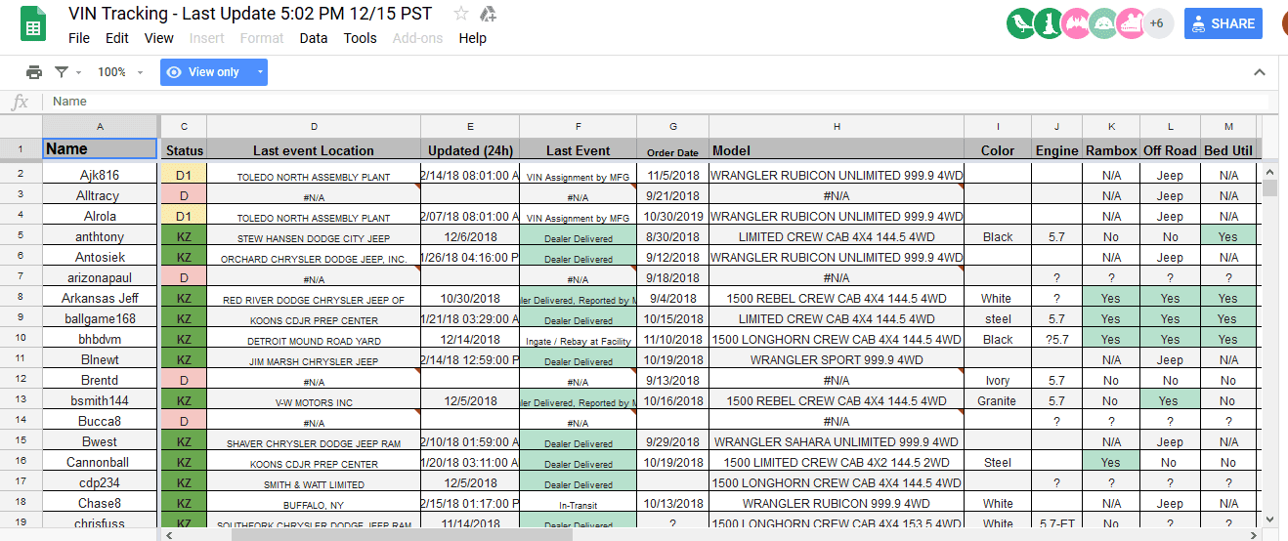1288x541 pixels.
Task: Select the SMITH & WATT LIMITED cell
Action: click(x=314, y=483)
